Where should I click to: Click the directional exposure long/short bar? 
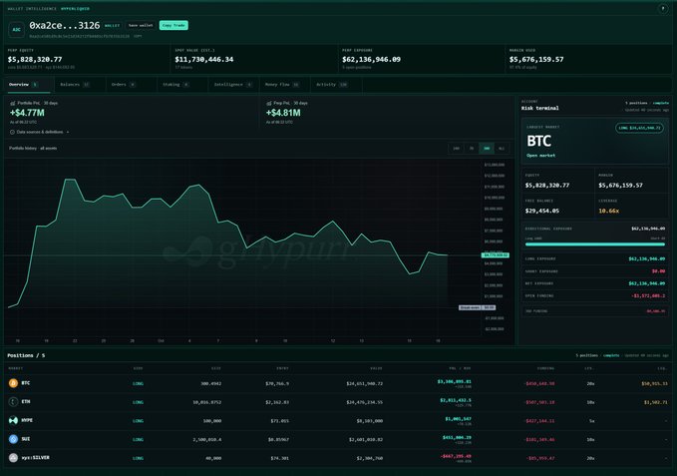pos(595,244)
